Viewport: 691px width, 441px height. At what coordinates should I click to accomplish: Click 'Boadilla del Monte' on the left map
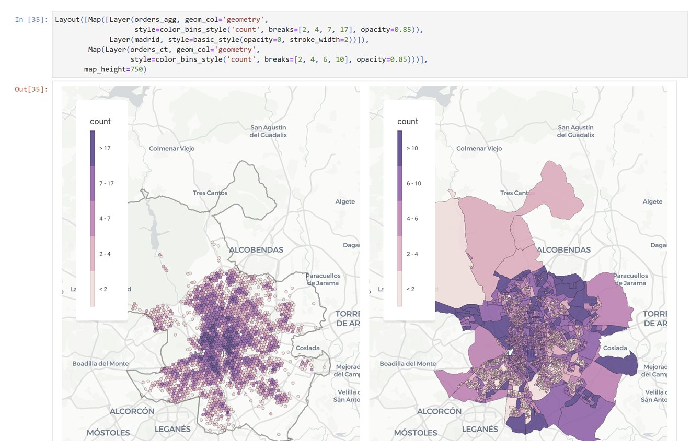coord(100,363)
